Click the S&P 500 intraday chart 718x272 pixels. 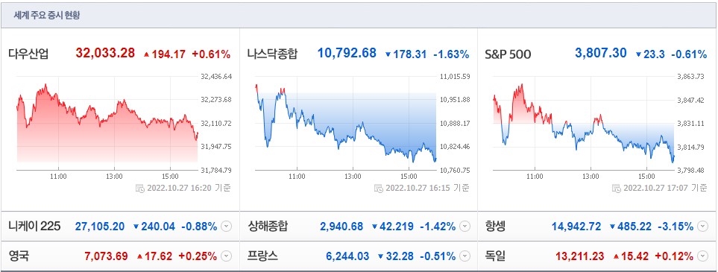pyautogui.click(x=583, y=123)
